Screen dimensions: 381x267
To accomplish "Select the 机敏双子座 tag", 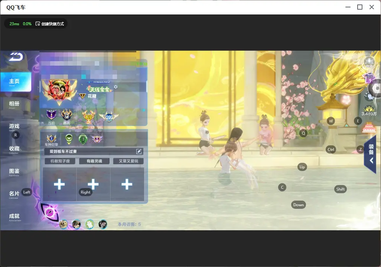I will coord(60,161).
